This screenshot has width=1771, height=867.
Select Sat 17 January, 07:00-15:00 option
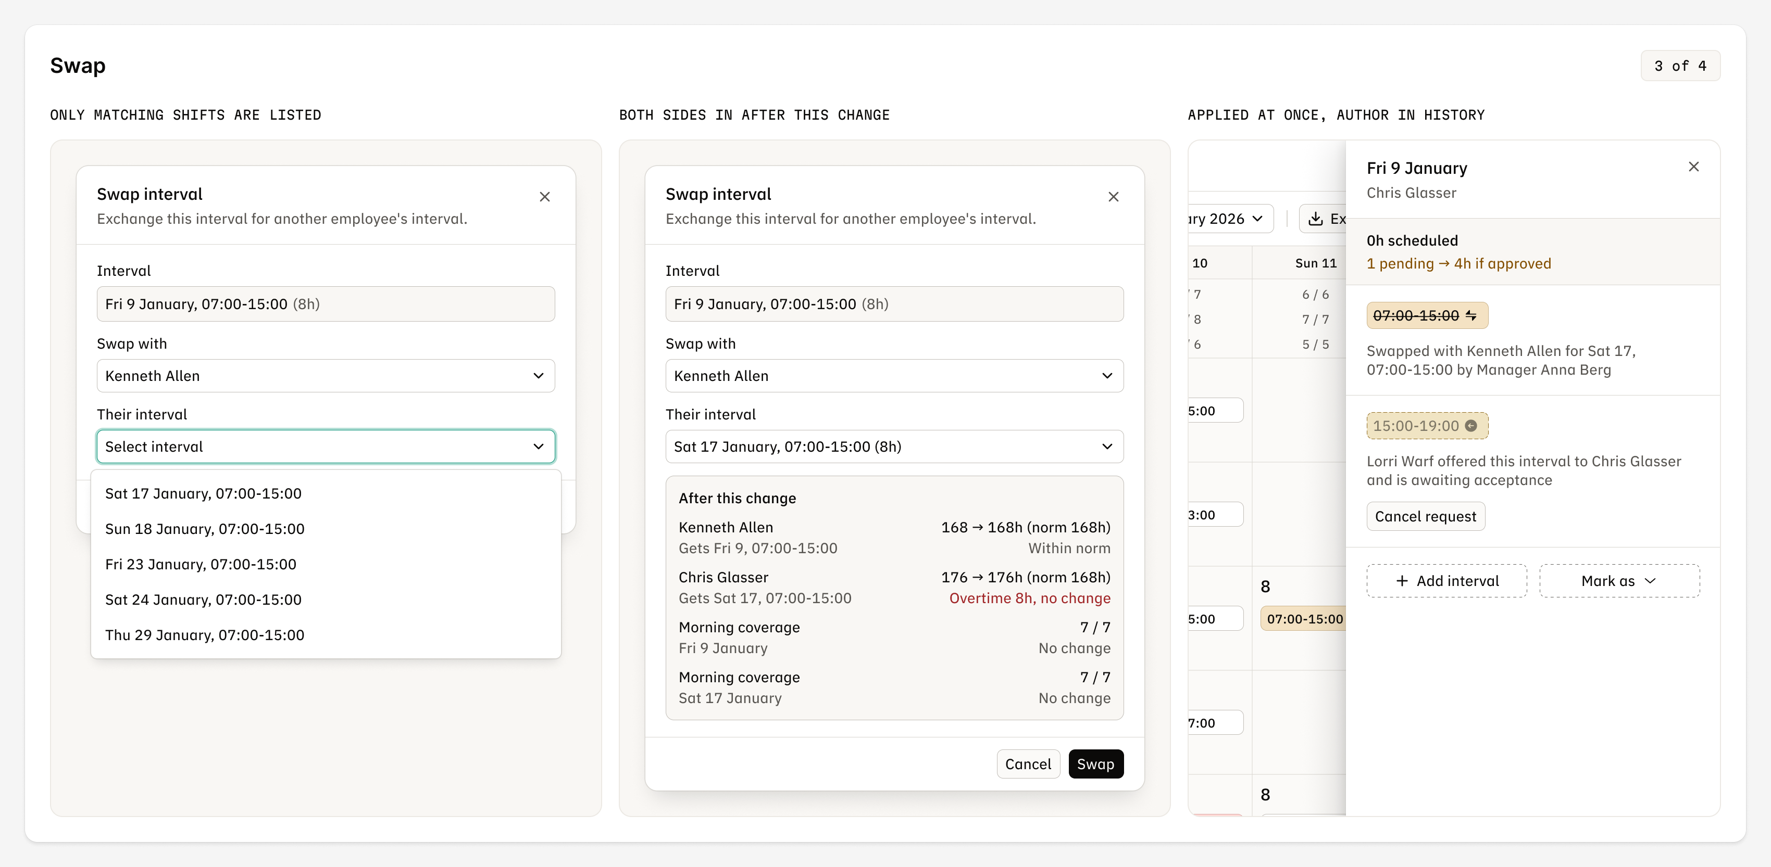(326, 493)
